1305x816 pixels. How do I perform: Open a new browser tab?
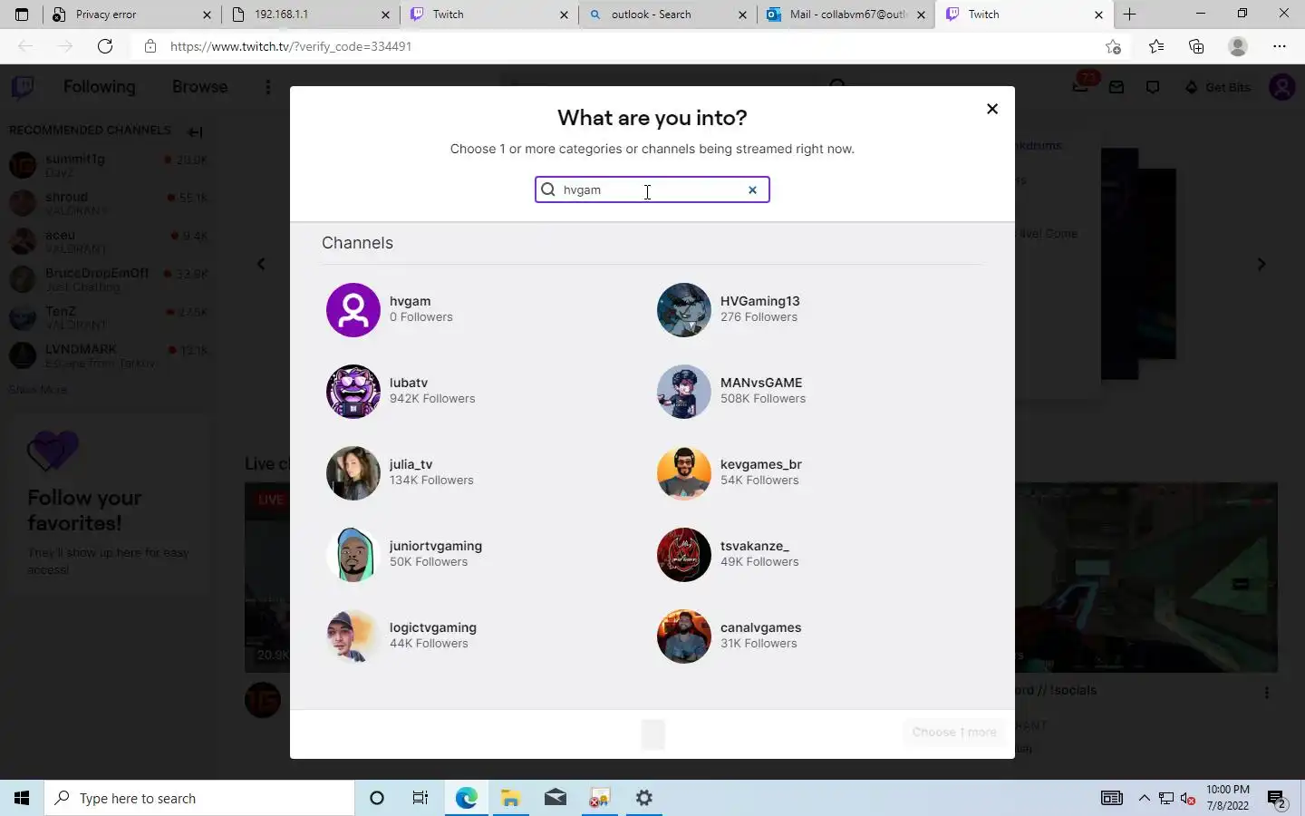coord(1129,15)
